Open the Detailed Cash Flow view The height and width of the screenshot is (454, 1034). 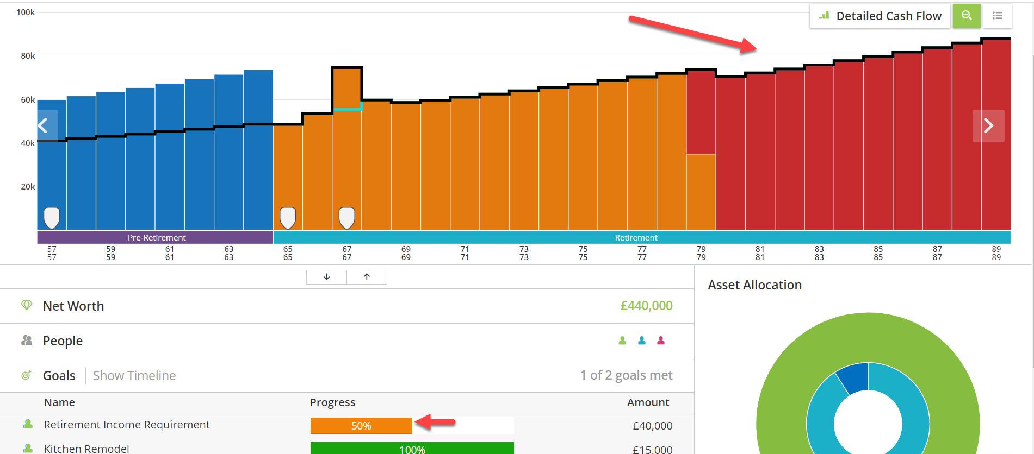[880, 16]
